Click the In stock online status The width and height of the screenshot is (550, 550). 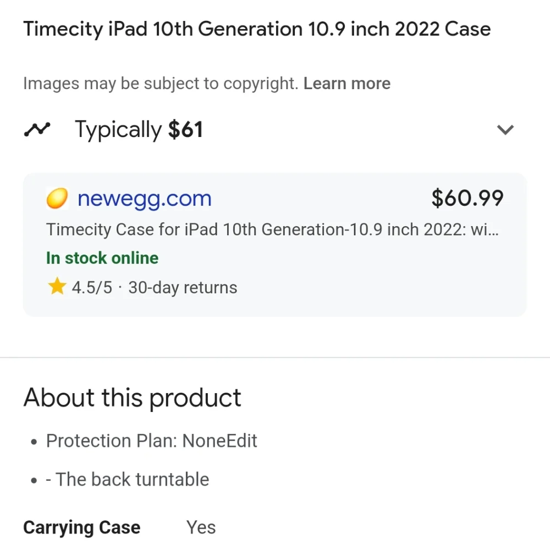click(x=102, y=258)
